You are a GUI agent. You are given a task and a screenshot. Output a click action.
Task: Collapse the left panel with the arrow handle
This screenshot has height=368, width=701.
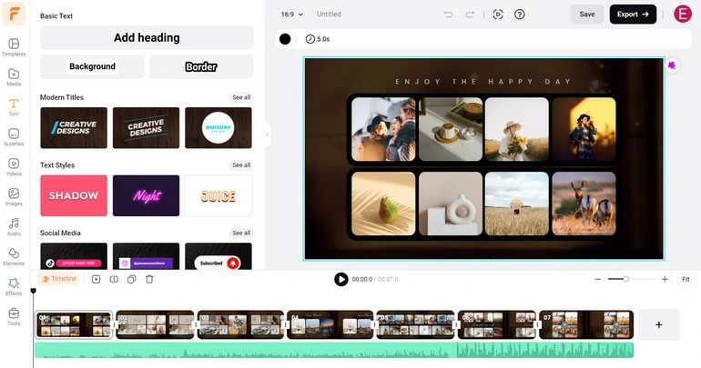pyautogui.click(x=267, y=134)
